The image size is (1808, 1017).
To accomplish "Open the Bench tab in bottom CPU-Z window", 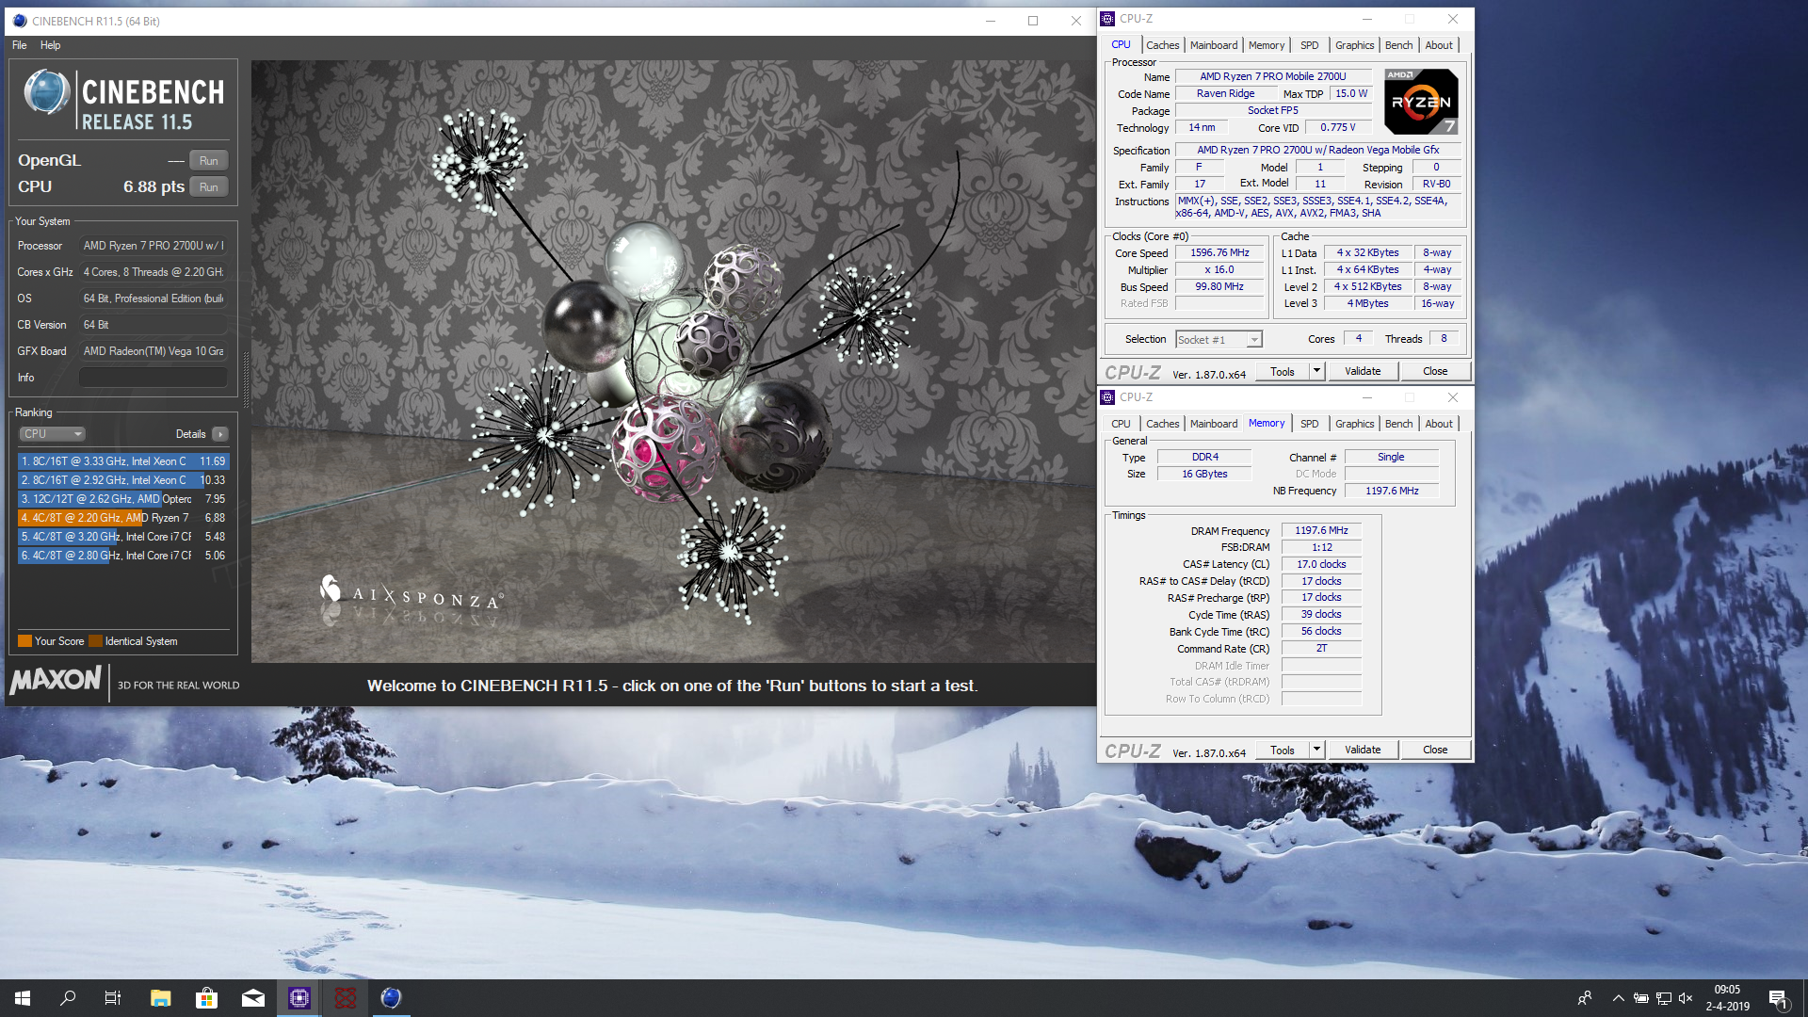I will click(x=1398, y=424).
